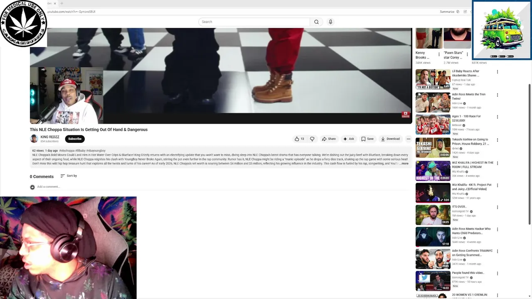This screenshot has height=299, width=532.
Task: Open the MrBeast channel name link
Action: 458,125
